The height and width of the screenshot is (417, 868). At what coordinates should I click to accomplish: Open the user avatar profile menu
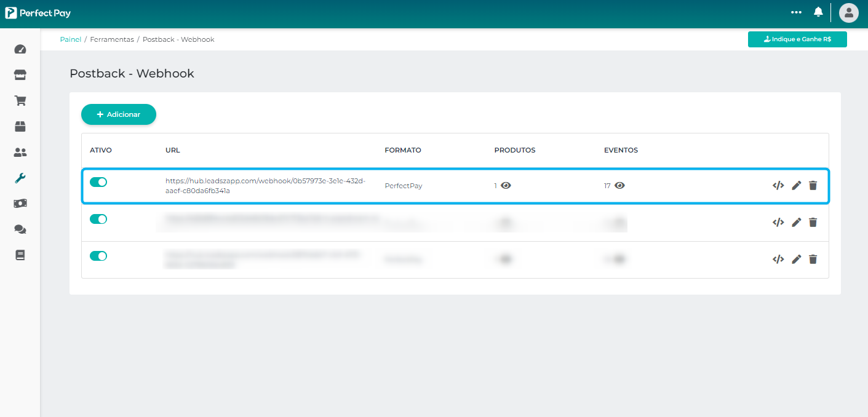(848, 12)
